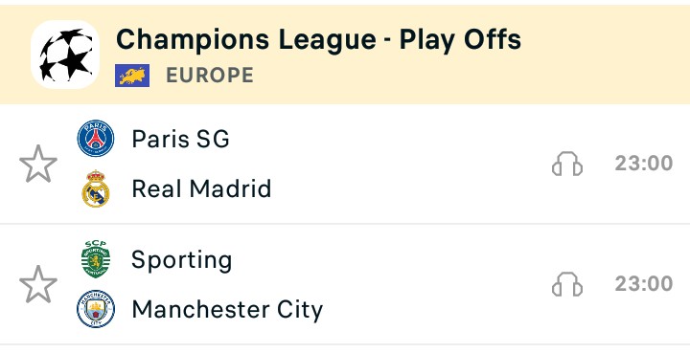Click 23:00 kickoff time for Paris SG match
Image resolution: width=690 pixels, height=353 pixels.
(644, 164)
